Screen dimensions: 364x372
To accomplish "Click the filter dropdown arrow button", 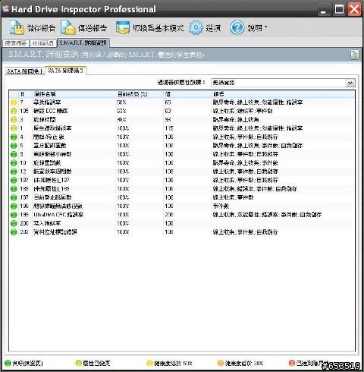I will [350, 83].
